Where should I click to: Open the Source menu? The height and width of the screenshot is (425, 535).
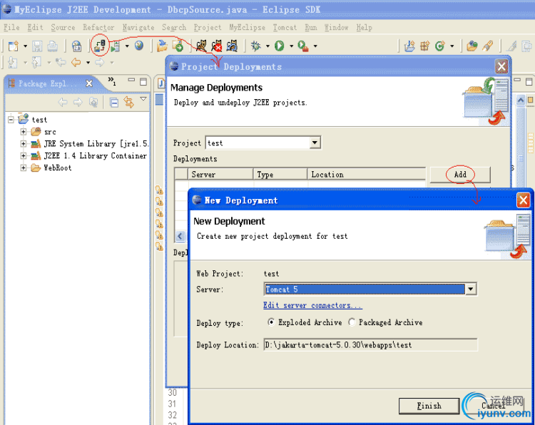pos(63,27)
